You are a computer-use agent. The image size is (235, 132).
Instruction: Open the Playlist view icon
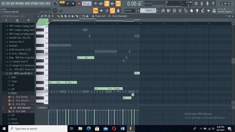coord(163,11)
